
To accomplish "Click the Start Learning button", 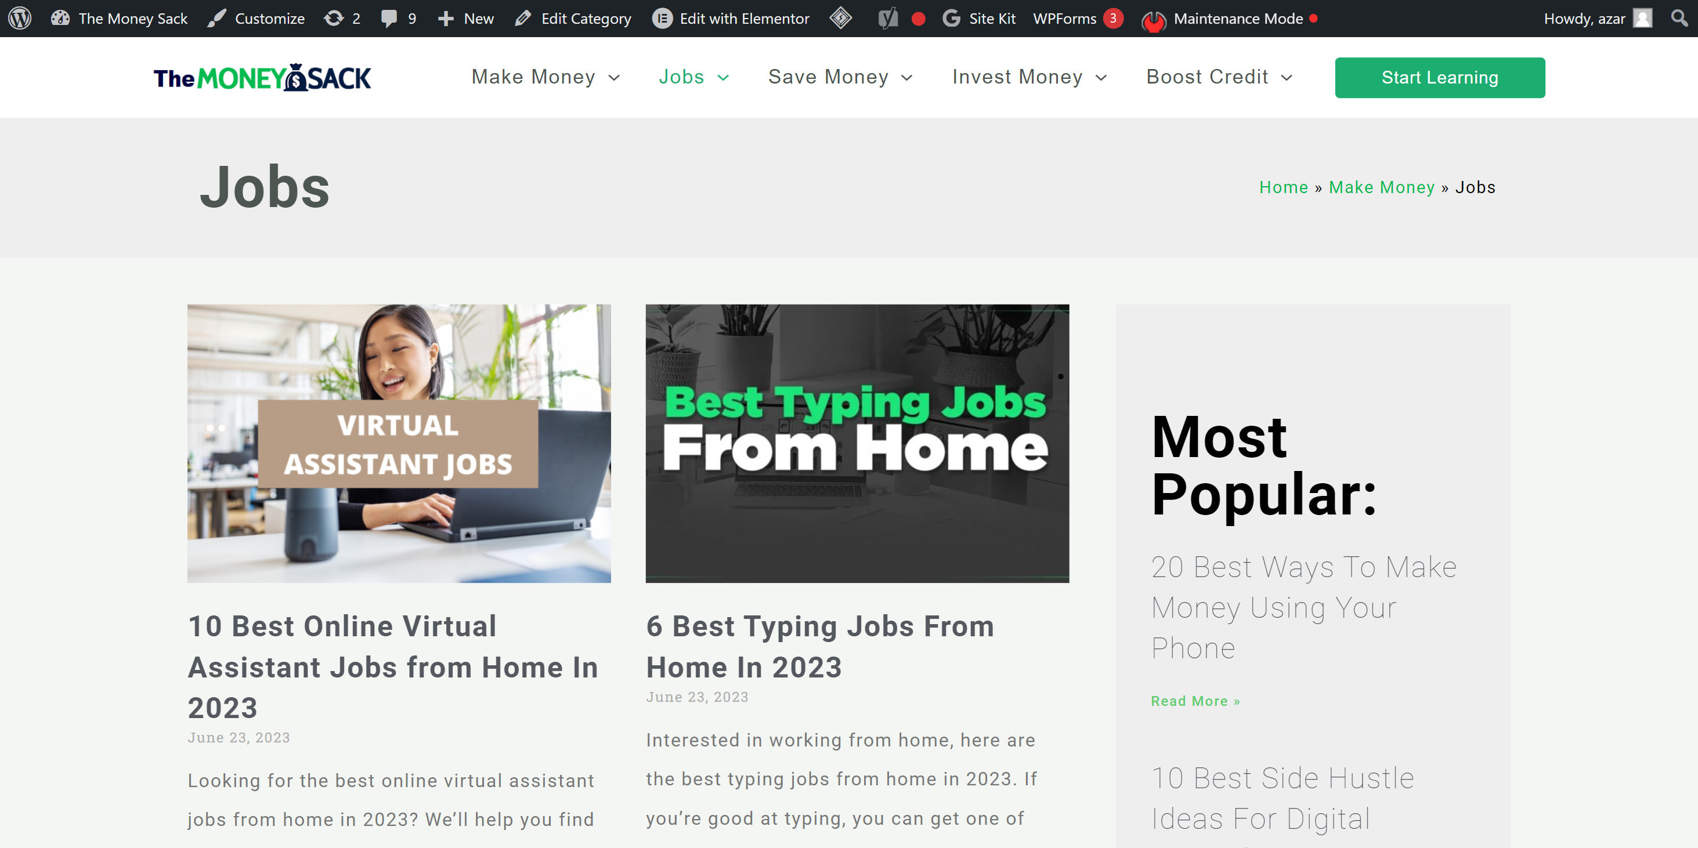I will [x=1440, y=77].
